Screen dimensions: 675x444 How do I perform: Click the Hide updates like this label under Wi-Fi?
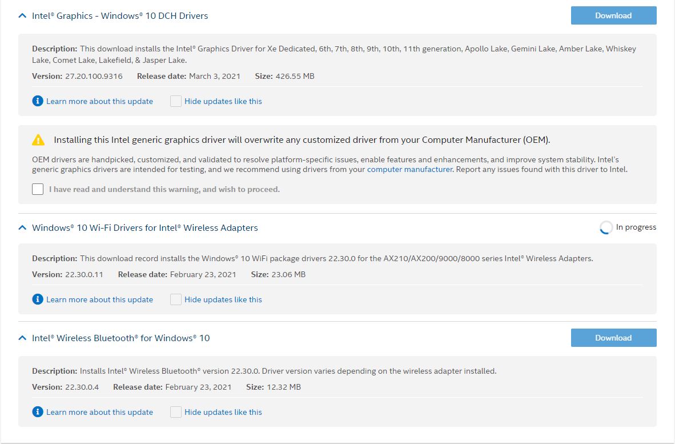(x=223, y=299)
